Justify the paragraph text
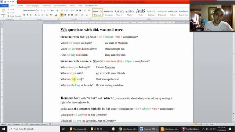This screenshot has width=235, height=132. tap(72, 15)
